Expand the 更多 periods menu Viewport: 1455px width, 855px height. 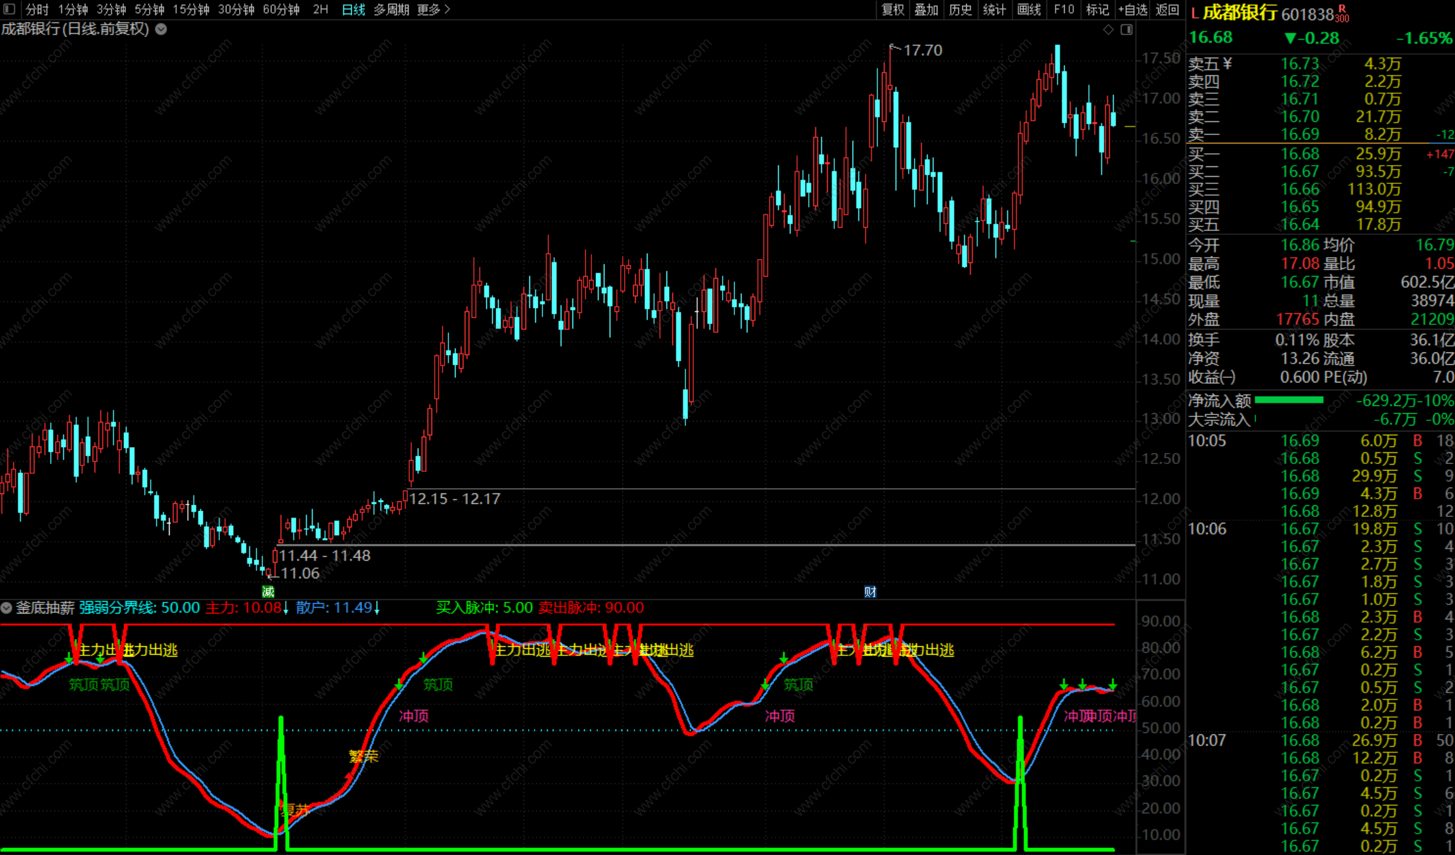pyautogui.click(x=433, y=9)
